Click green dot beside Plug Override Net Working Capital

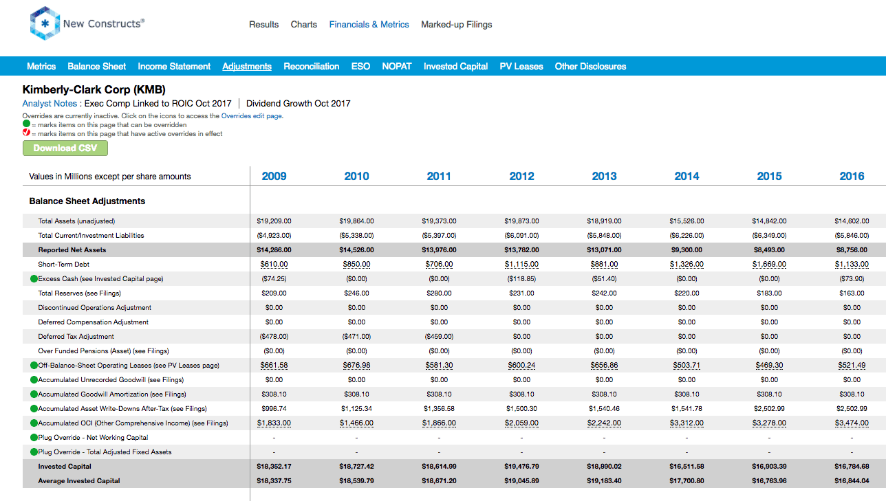click(x=34, y=438)
